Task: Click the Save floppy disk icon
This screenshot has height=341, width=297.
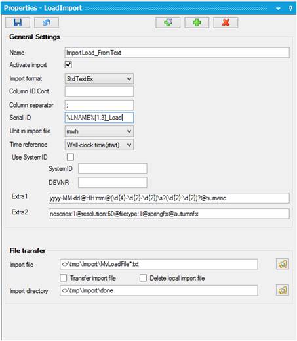Action: coord(18,22)
